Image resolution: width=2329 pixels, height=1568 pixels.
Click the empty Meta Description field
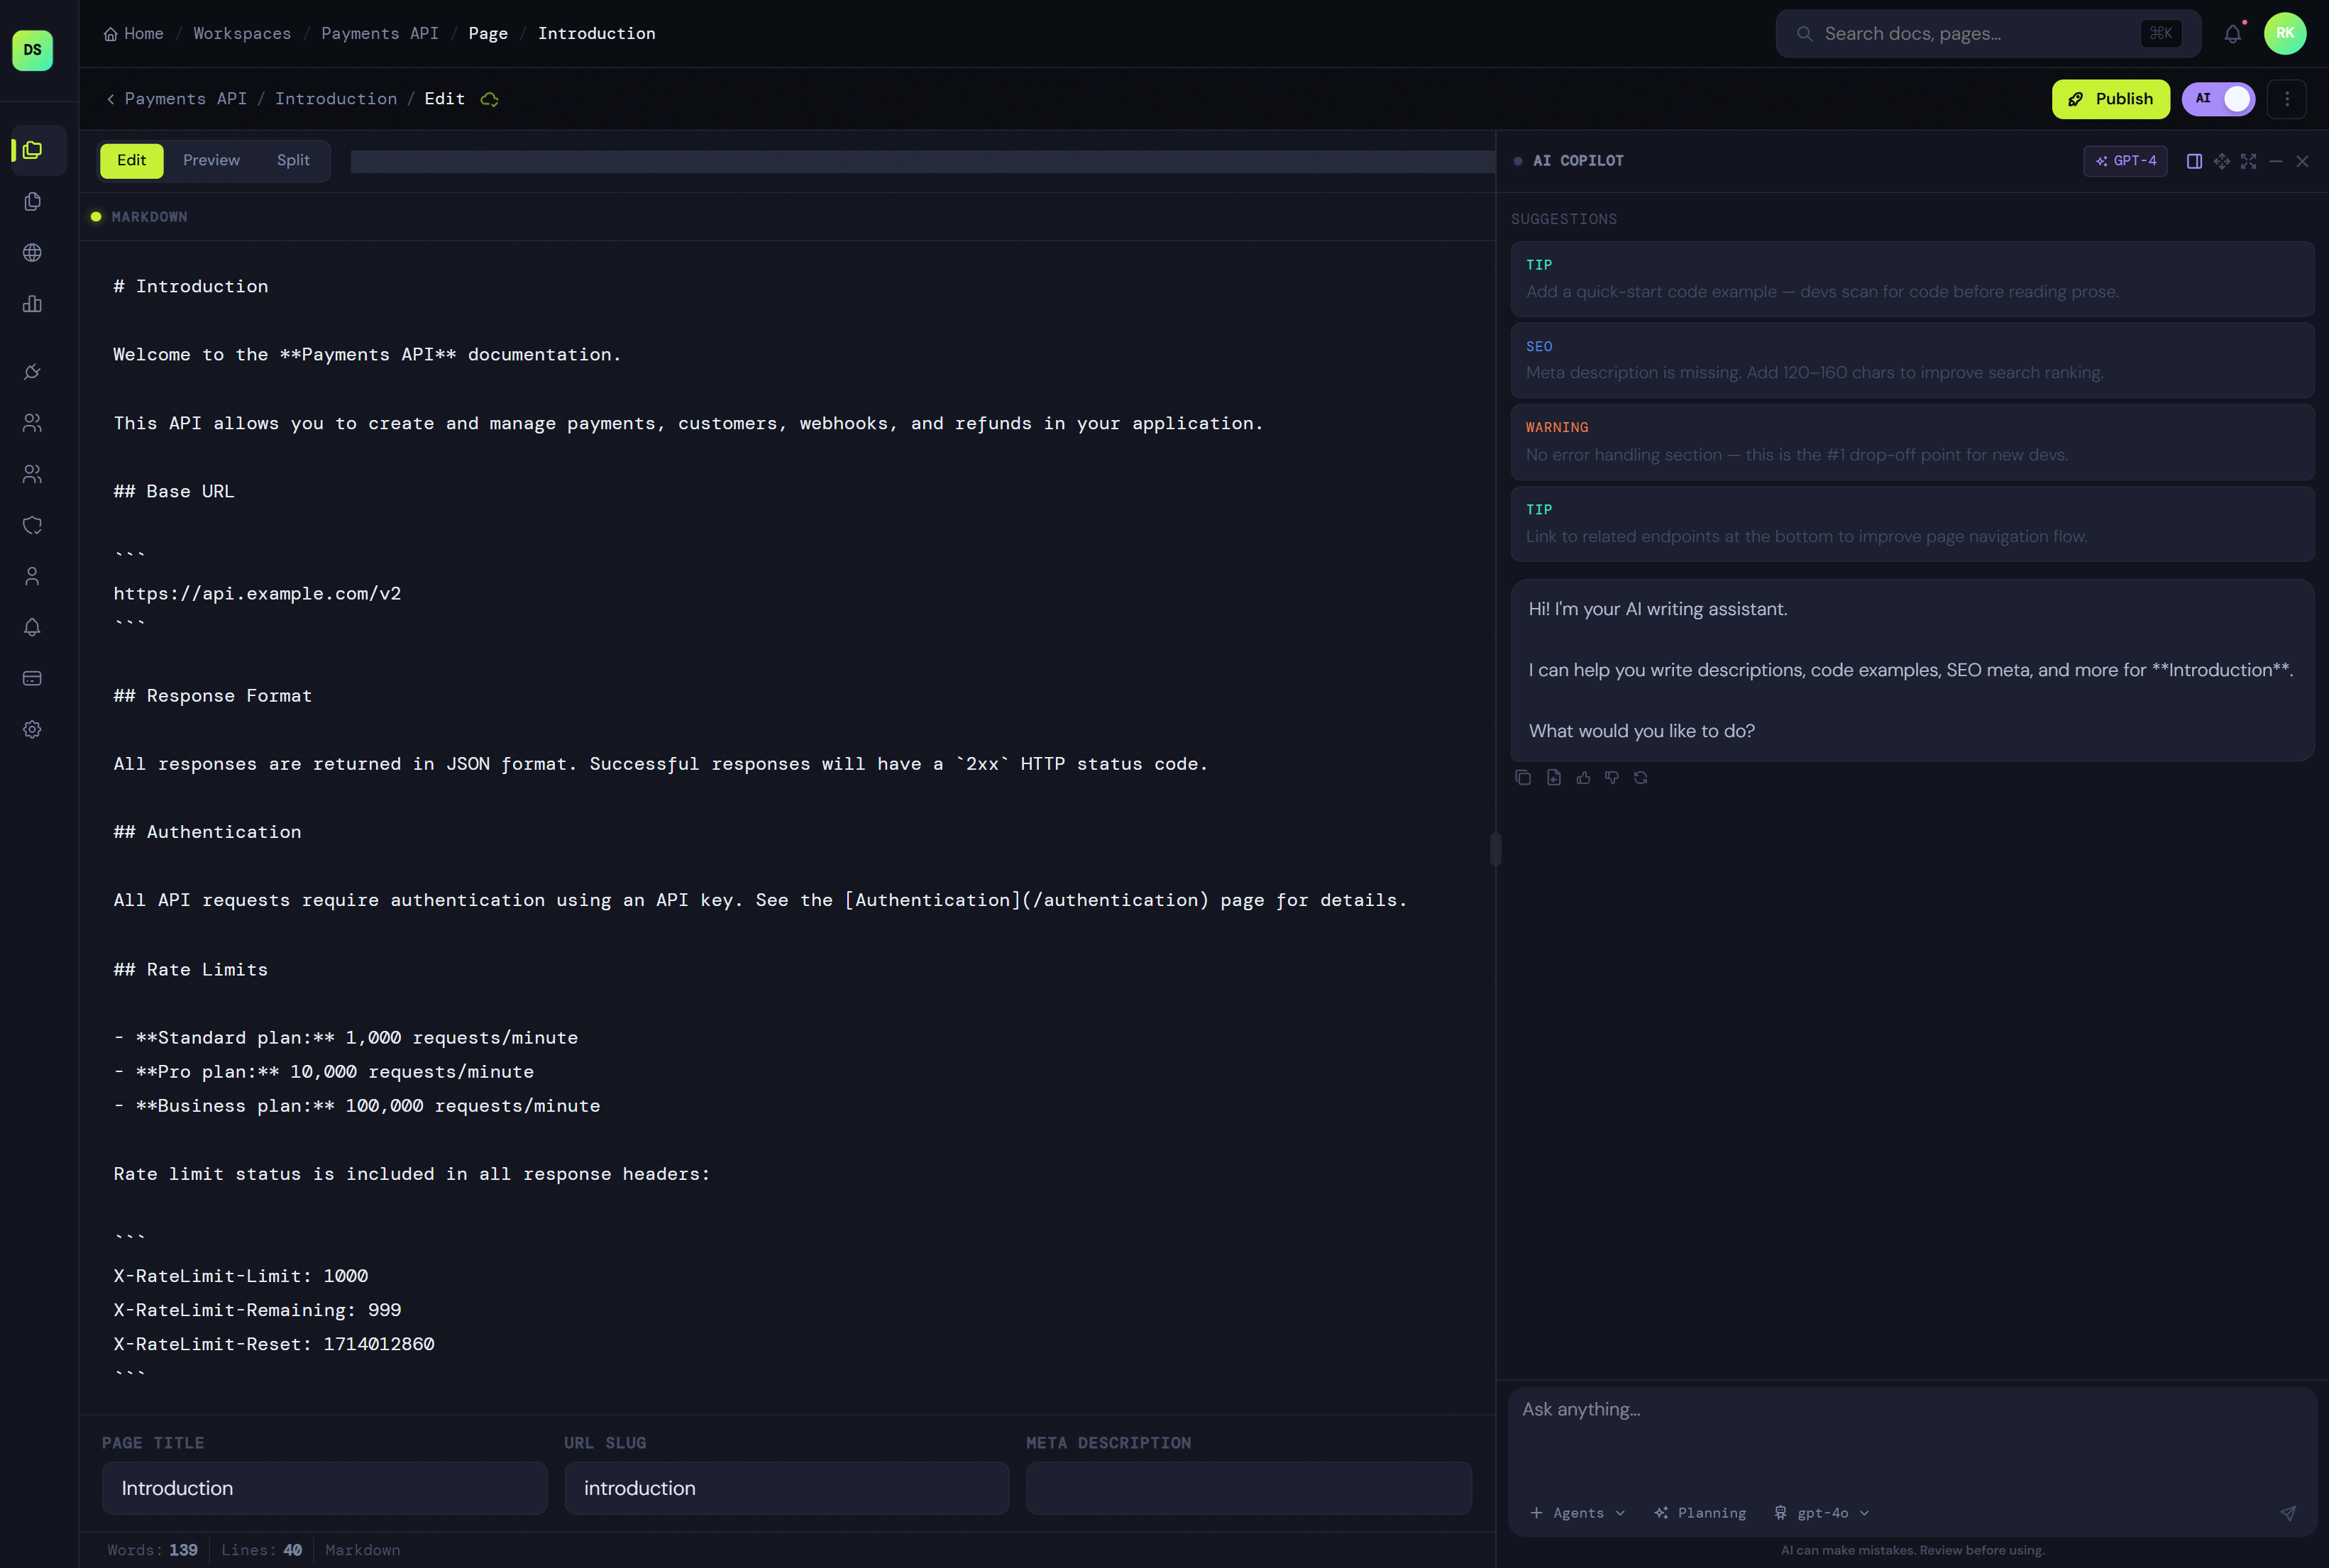click(x=1248, y=1488)
